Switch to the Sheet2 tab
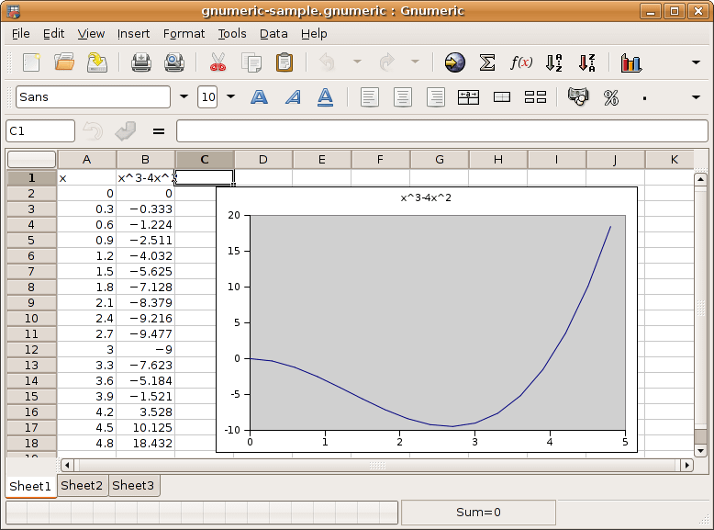 82,486
